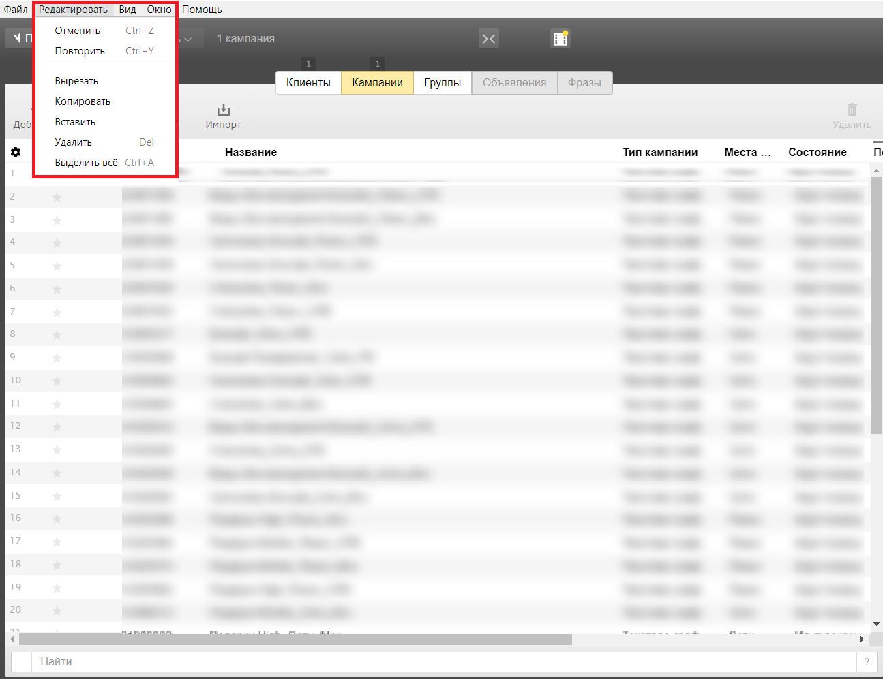Expand the dropdown chevron left of '1 кампания'
The width and height of the screenshot is (883, 679).
189,40
